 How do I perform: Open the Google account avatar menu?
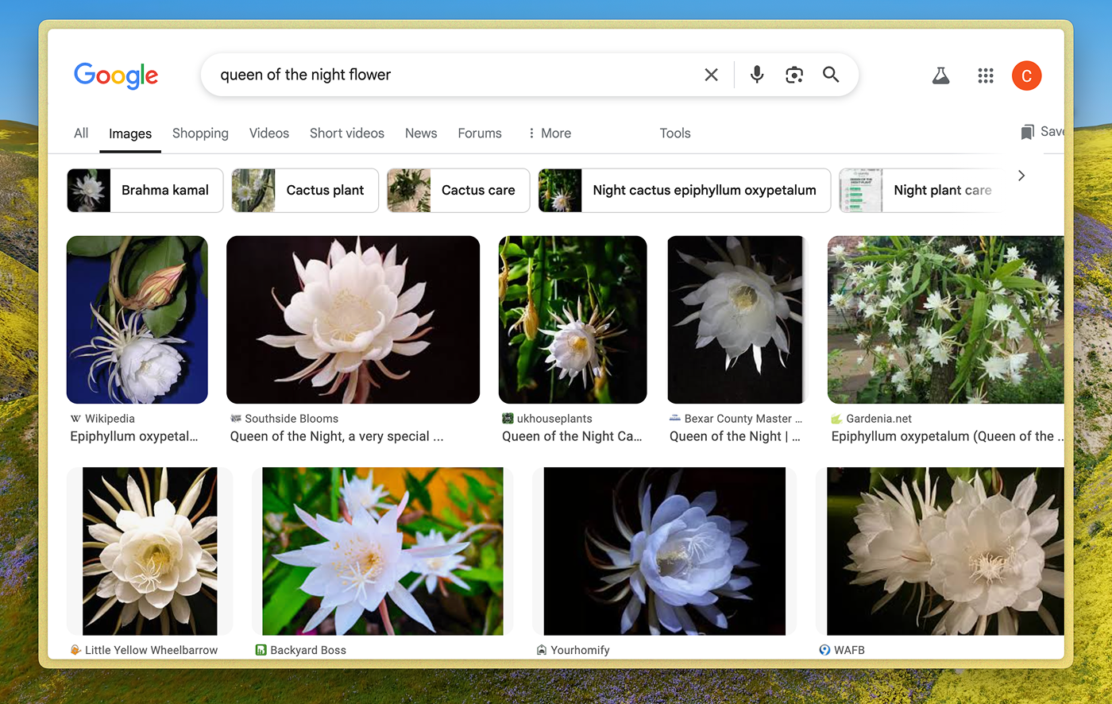click(1026, 75)
